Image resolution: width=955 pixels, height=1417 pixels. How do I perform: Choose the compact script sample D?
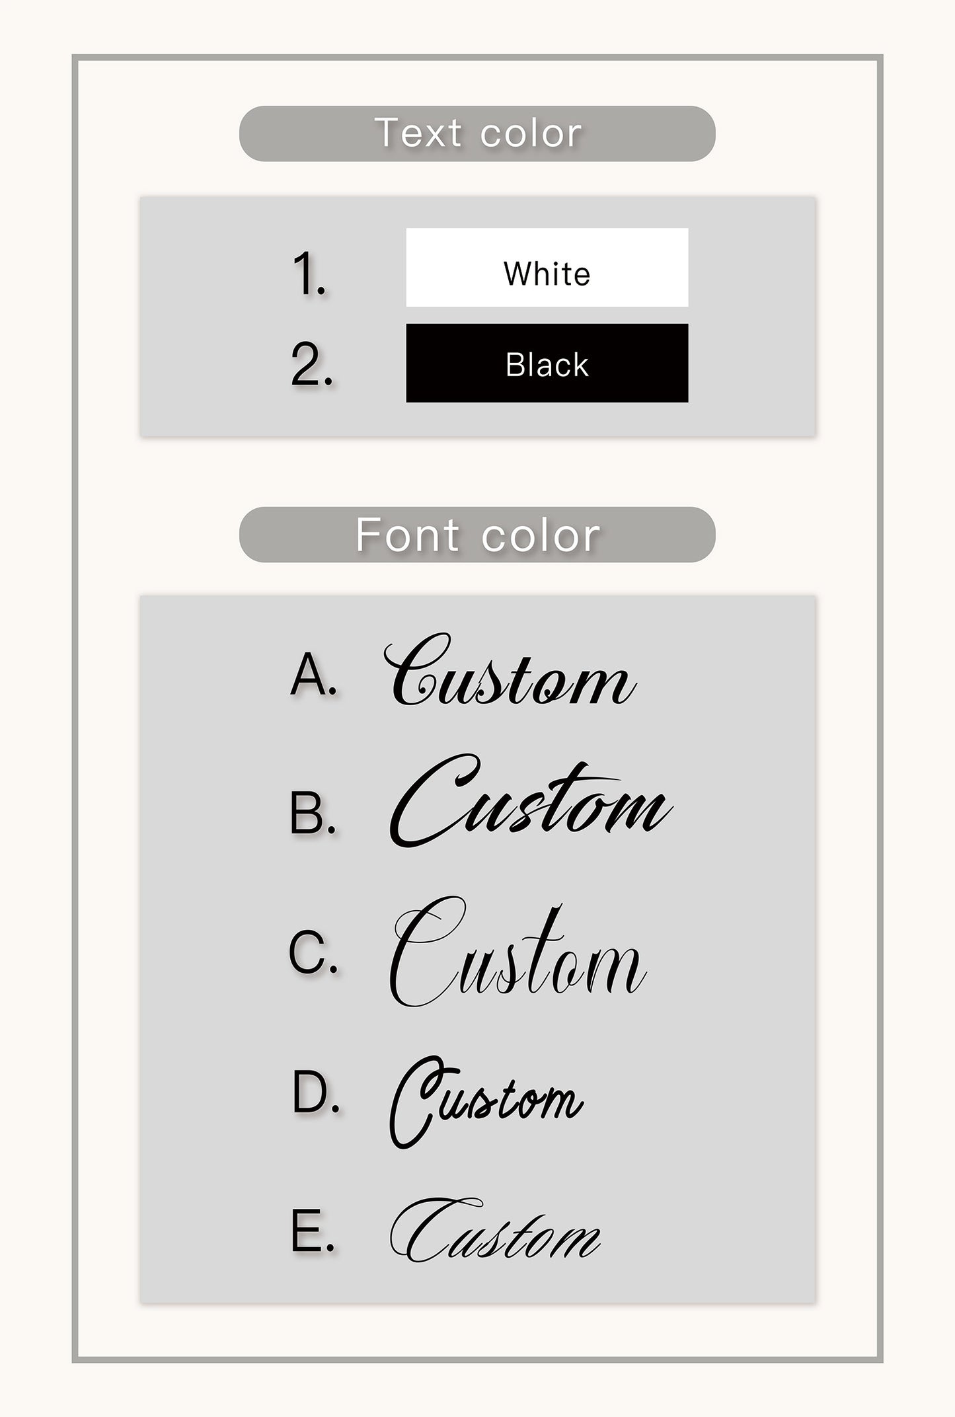pos(486,1102)
